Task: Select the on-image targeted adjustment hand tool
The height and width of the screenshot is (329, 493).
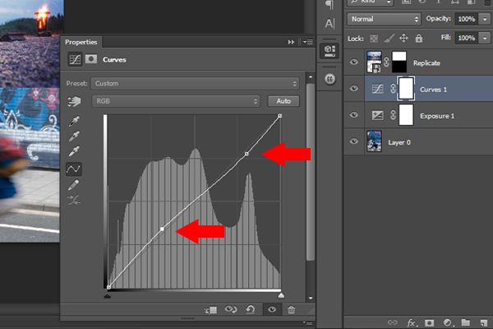Action: tap(74, 101)
